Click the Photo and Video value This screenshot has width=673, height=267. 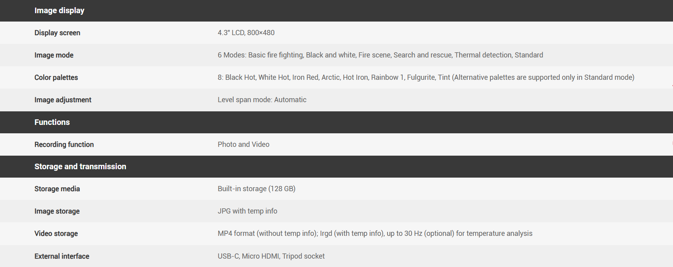243,144
